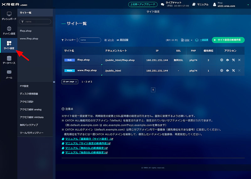
Task: Select FTP設定 from the side menu
Action: [24, 86]
